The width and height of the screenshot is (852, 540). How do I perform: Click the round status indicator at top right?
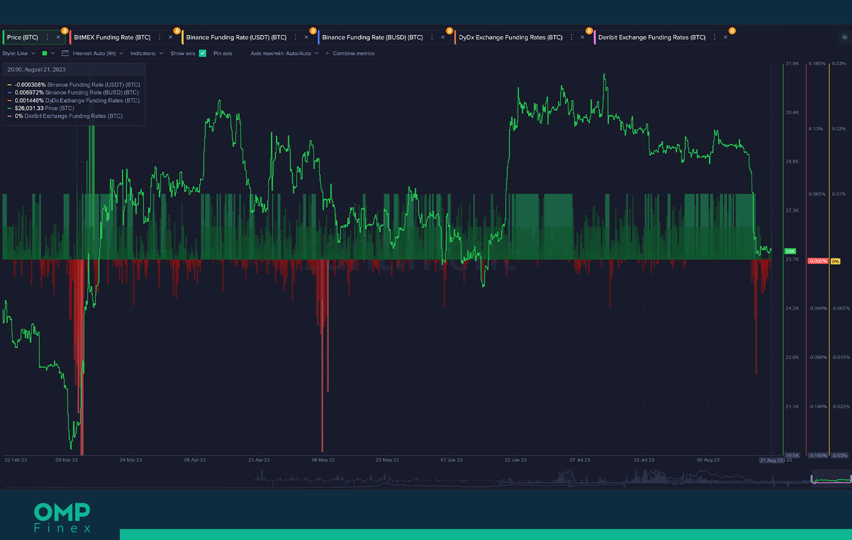click(844, 37)
